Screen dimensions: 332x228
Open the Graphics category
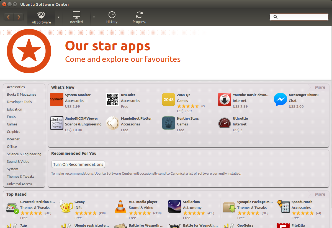click(x=13, y=132)
